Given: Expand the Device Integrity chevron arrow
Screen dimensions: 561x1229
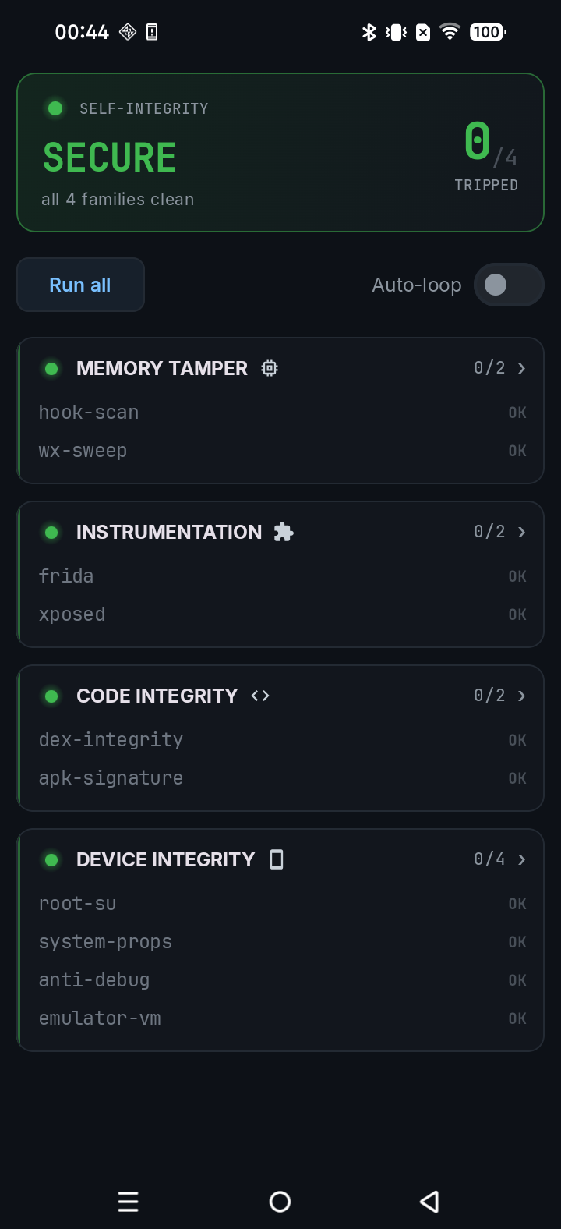Looking at the screenshot, I should point(521,859).
